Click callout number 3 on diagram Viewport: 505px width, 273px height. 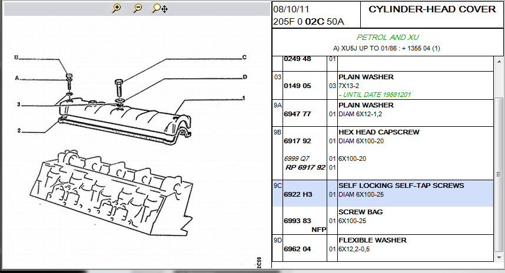click(x=19, y=105)
